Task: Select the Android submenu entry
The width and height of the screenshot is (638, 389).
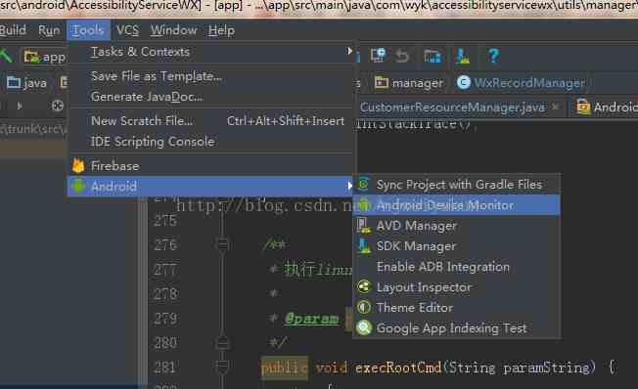Action: click(210, 186)
